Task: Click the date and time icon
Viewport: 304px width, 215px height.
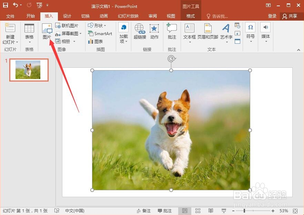Action: (237, 25)
